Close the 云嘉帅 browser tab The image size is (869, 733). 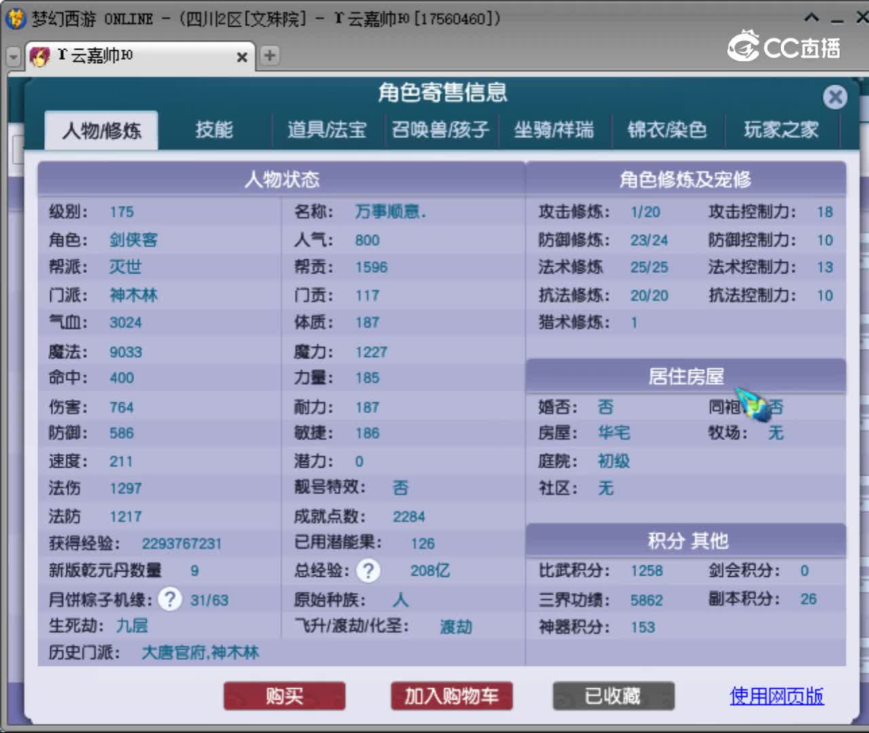242,57
